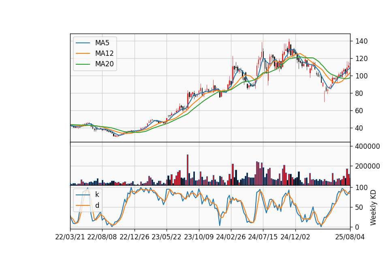This screenshot has width=389, height=279.
Task: Click the green MA20 legend line sample
Action: pyautogui.click(x=83, y=64)
